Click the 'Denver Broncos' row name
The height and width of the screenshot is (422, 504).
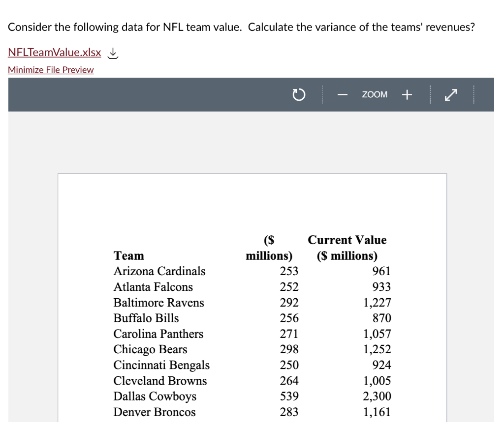click(x=155, y=412)
